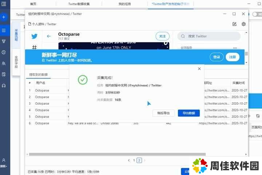Image resolution: width=262 pixels, height=175 pixels.
Task: Click the 注册 button on the banner
Action: coord(233,57)
